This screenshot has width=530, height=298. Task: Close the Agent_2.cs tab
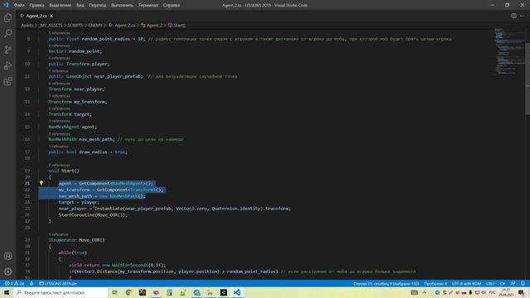(x=51, y=16)
